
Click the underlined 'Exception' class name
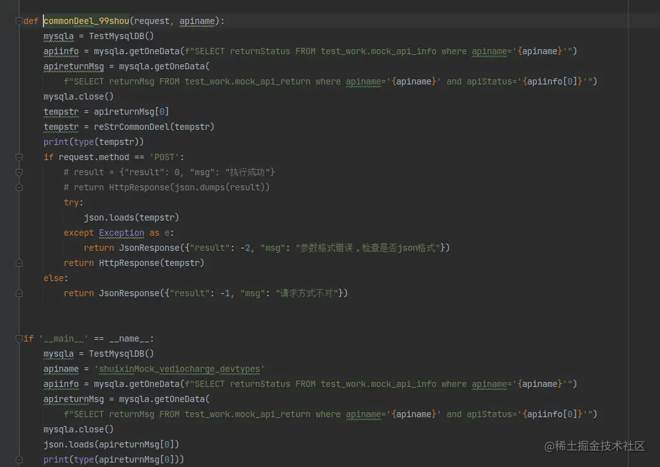click(122, 233)
